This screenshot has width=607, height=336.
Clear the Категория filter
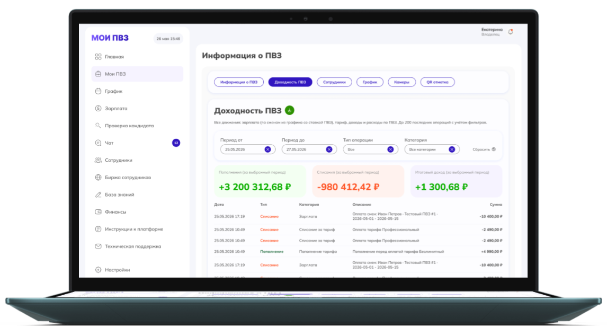(x=452, y=149)
